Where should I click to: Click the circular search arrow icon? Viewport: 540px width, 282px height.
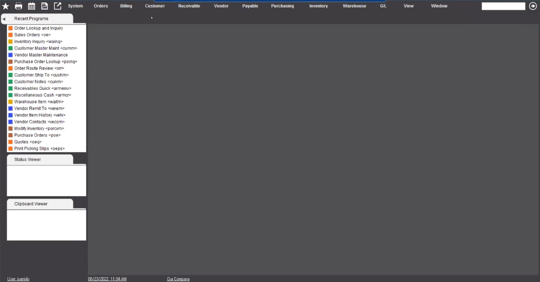tap(533, 6)
